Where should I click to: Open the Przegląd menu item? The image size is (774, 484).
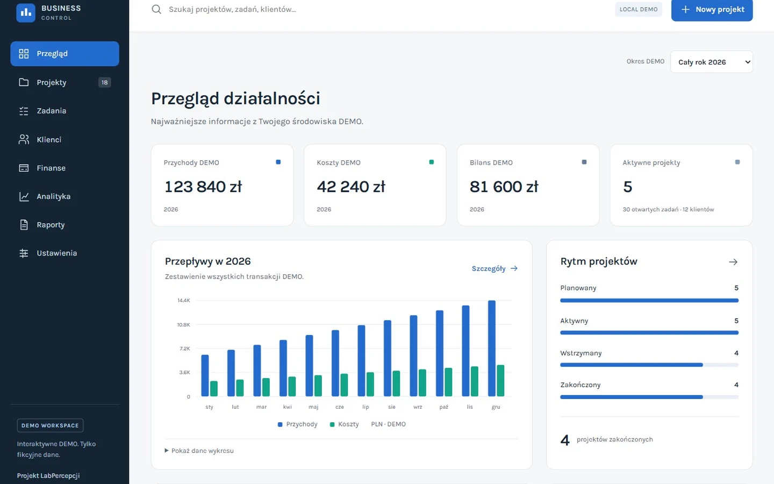(x=64, y=54)
